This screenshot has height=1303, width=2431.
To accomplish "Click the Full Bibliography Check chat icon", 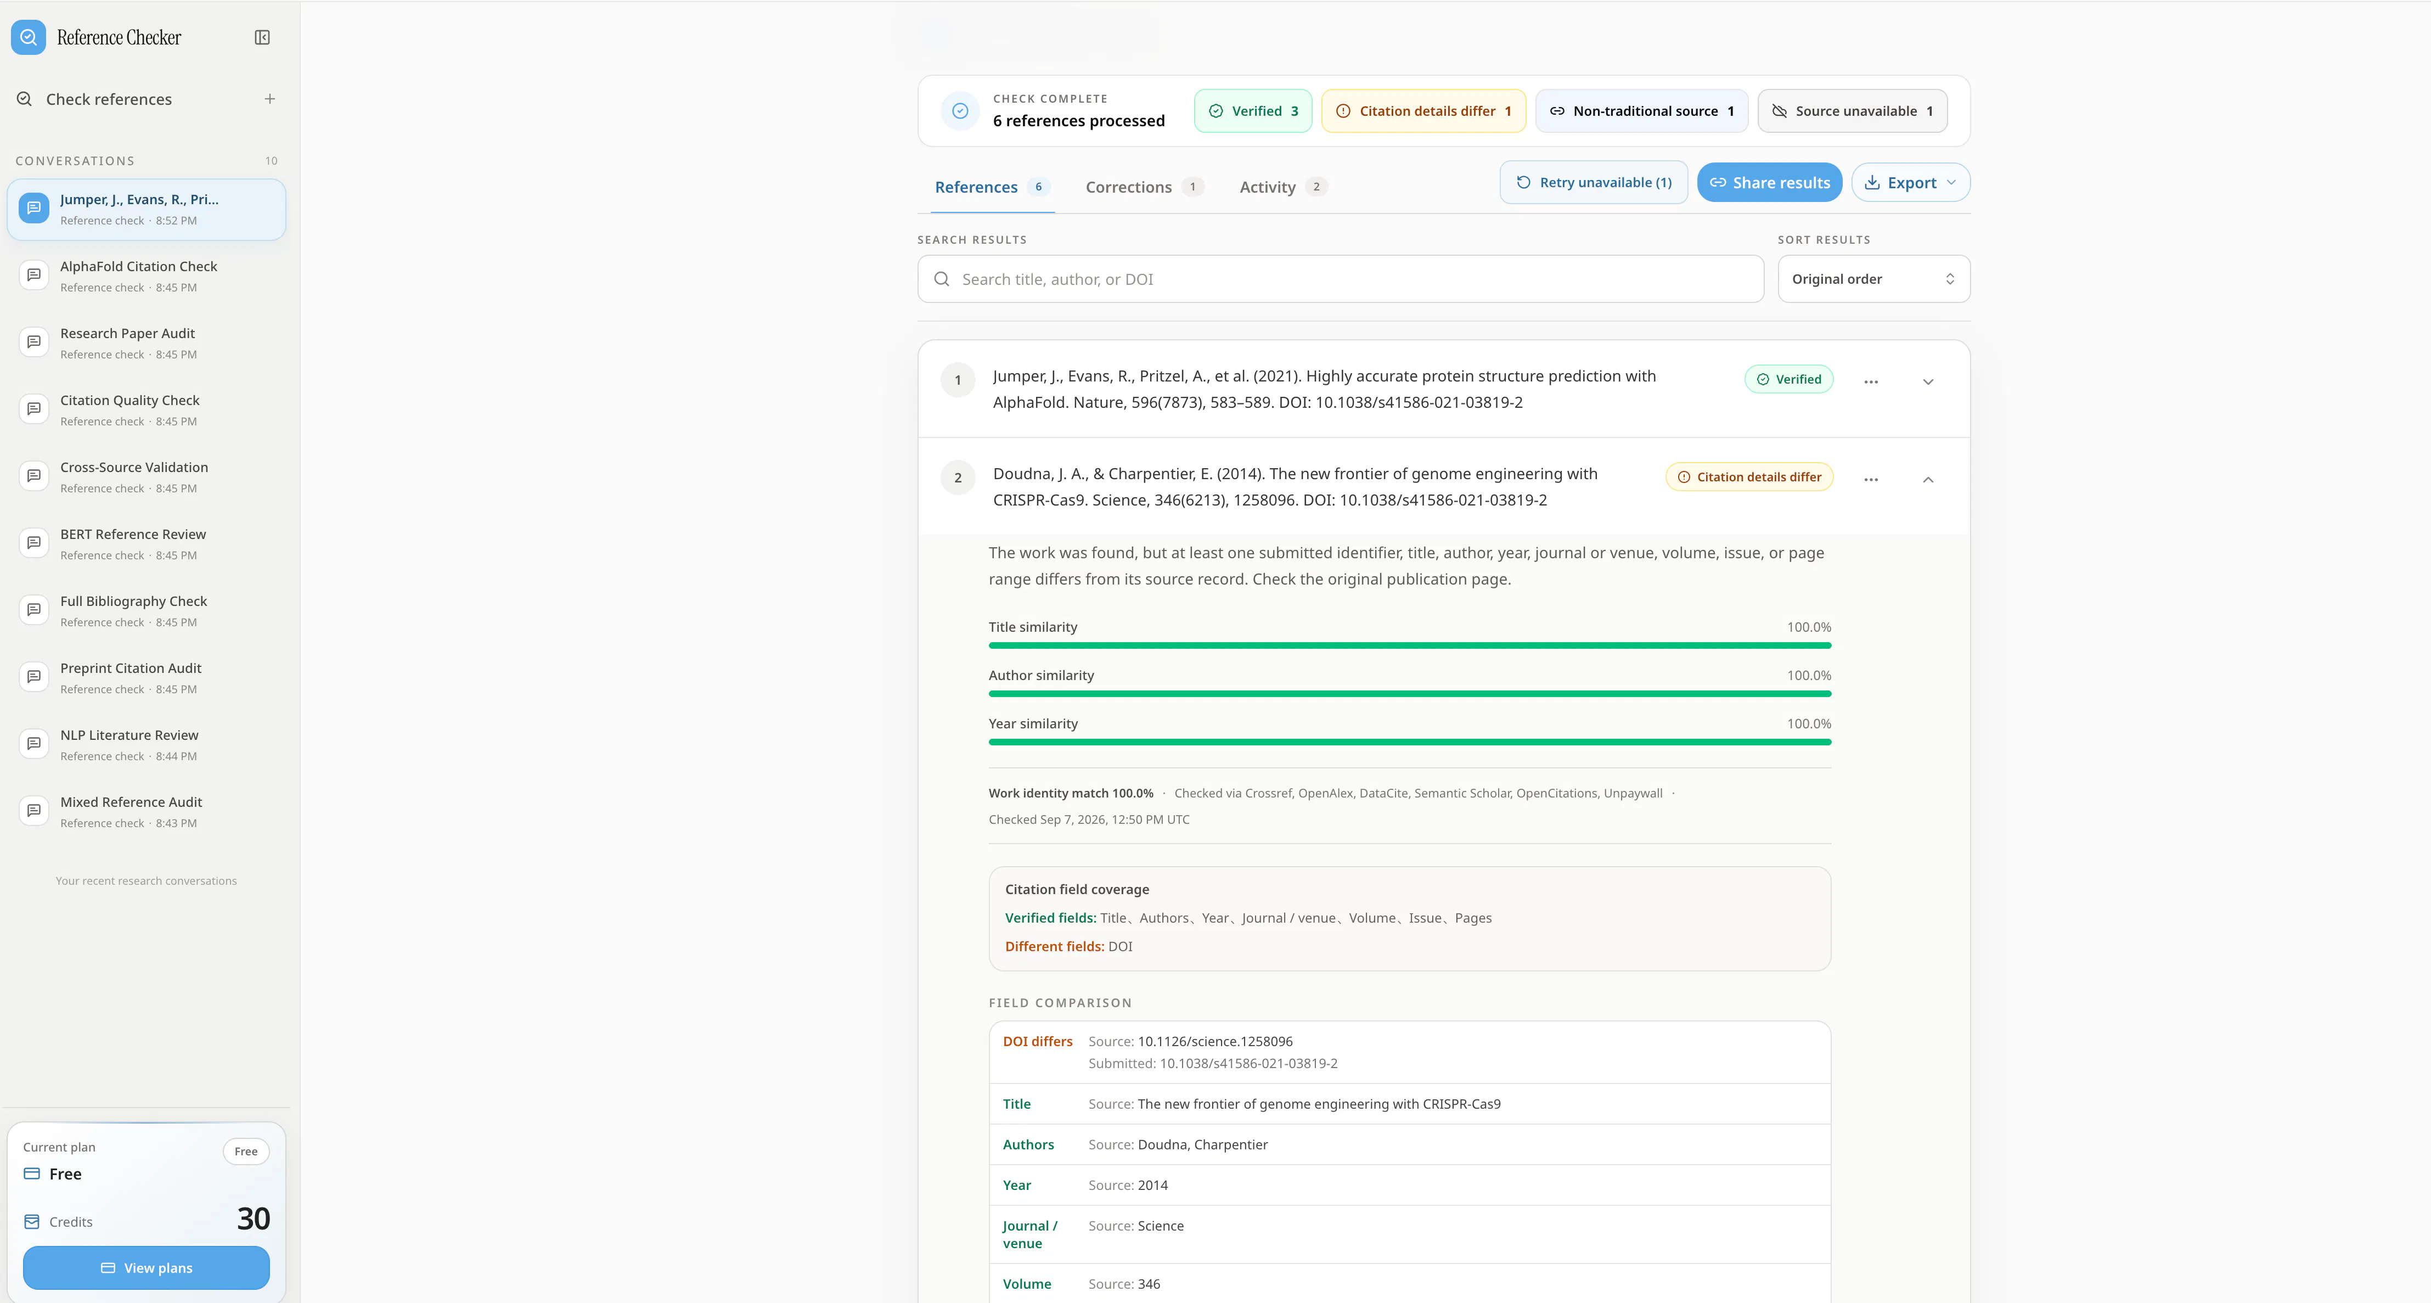I will 34,610.
